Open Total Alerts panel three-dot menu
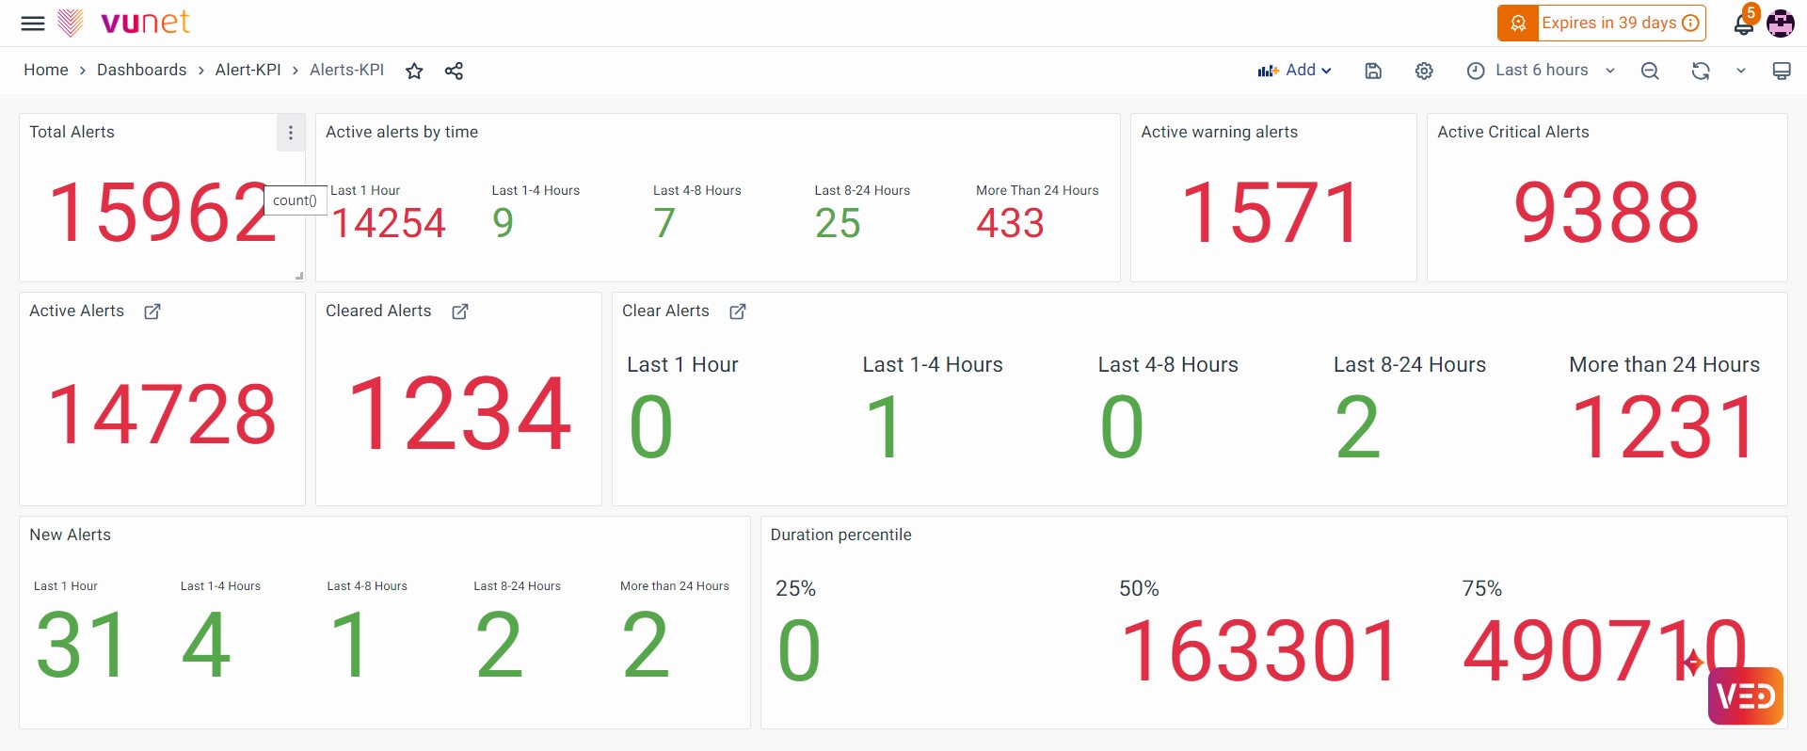The height and width of the screenshot is (751, 1807). point(291,133)
